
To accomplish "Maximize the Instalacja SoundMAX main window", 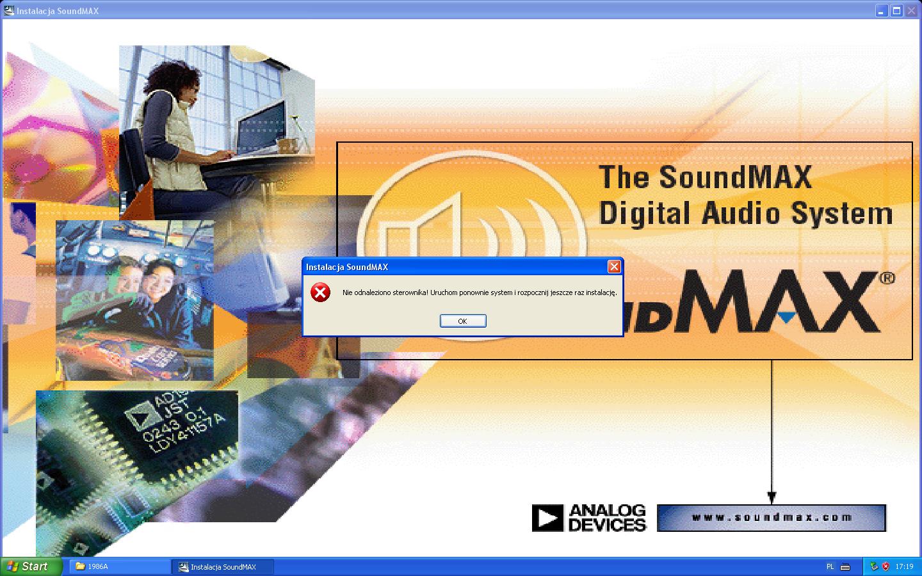I will (896, 10).
